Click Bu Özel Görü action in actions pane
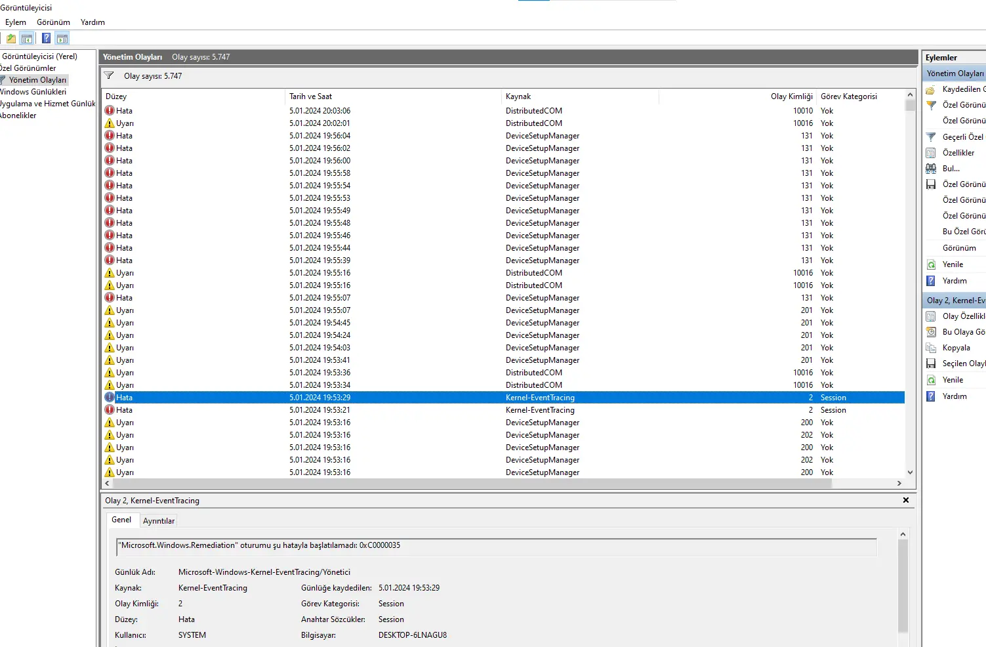The height and width of the screenshot is (647, 986). (963, 232)
